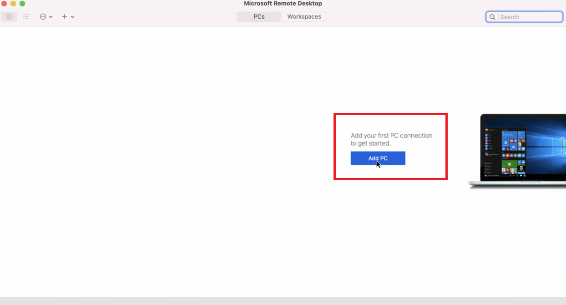Image resolution: width=566 pixels, height=305 pixels.
Task: Click the Microsoft Remote Desktop window title
Action: 283,4
